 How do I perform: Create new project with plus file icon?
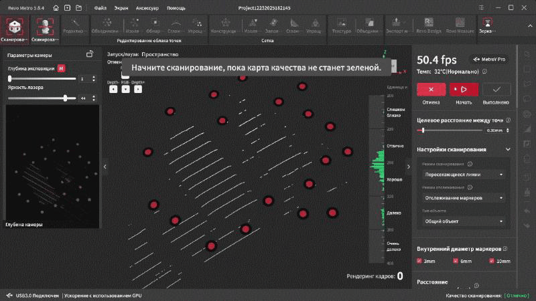point(67,8)
